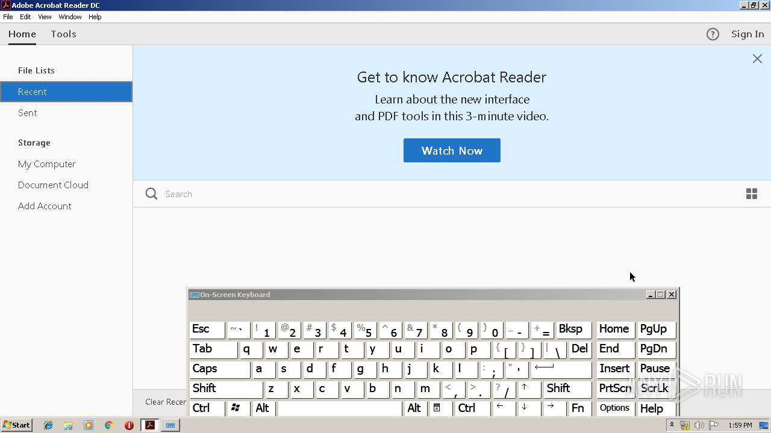Click Sign In link
The width and height of the screenshot is (771, 433).
(748, 34)
